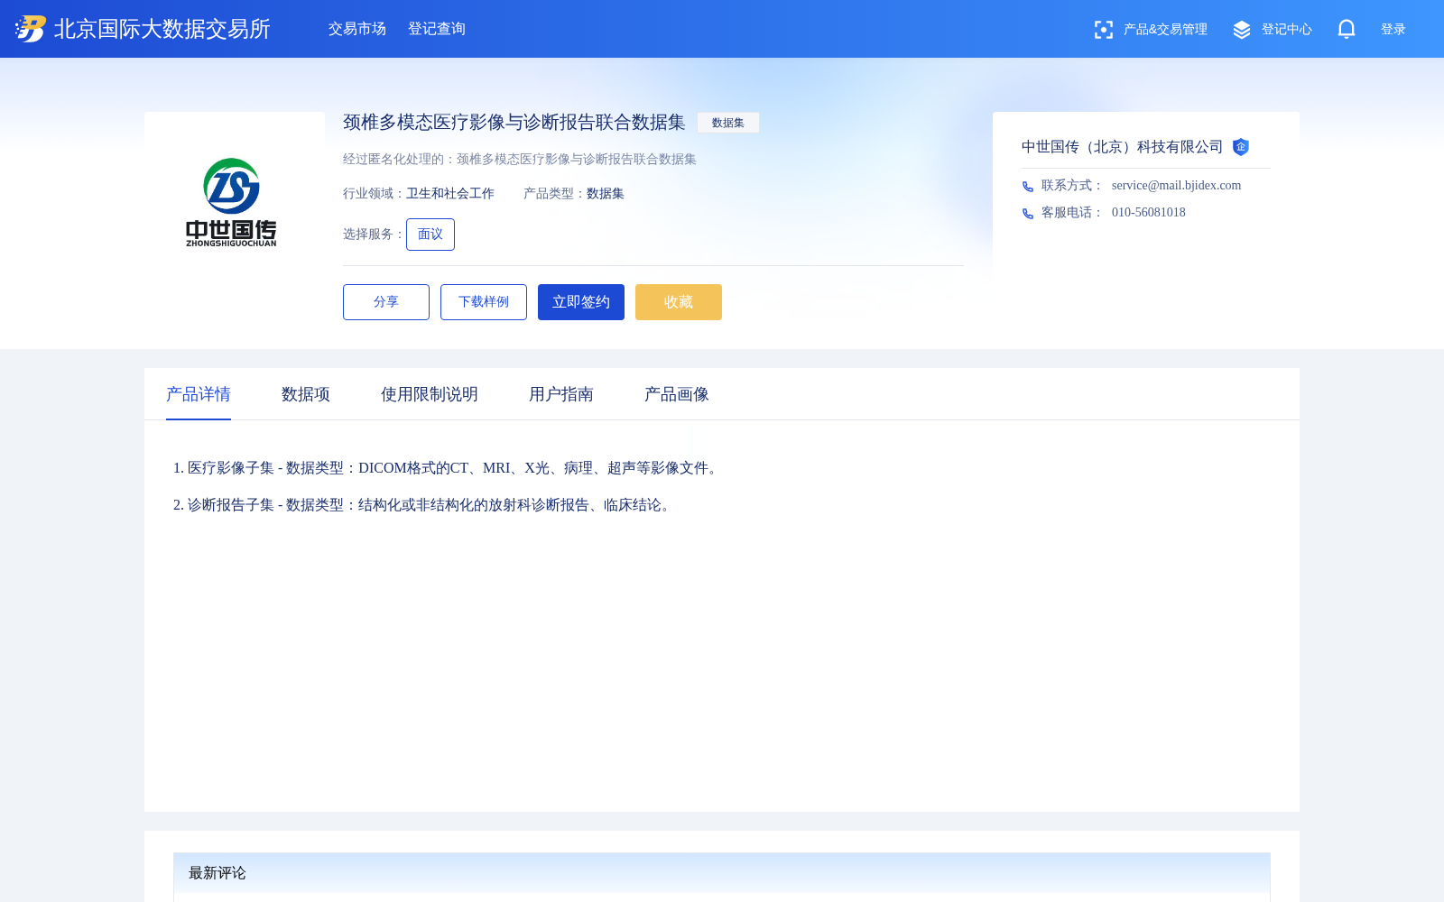
Task: Click email service@mail.bjidex.com
Action: coord(1176,186)
